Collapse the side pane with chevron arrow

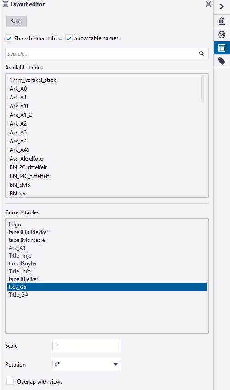pyautogui.click(x=222, y=6)
